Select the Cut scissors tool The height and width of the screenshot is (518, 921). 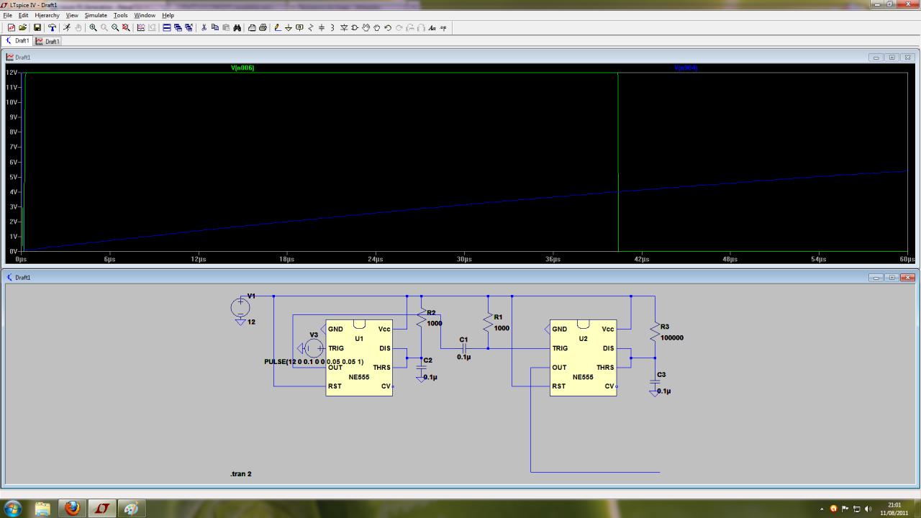204,28
